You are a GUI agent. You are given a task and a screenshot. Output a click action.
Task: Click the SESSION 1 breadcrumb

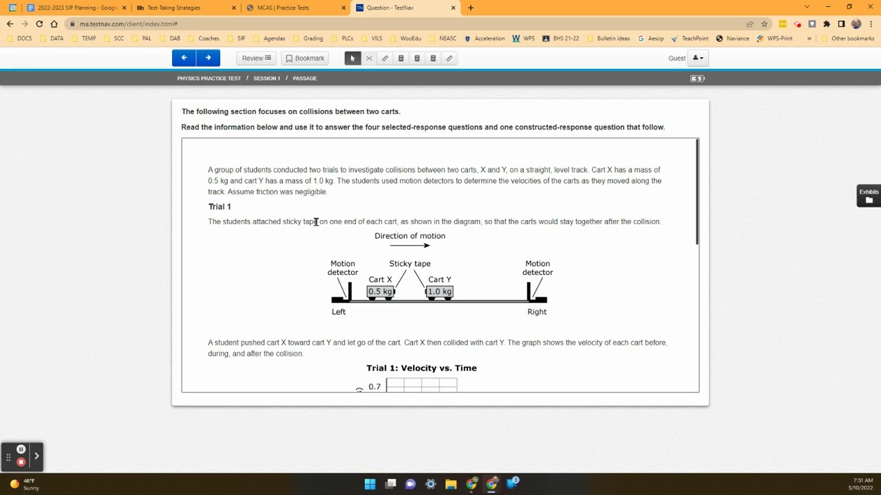click(266, 78)
